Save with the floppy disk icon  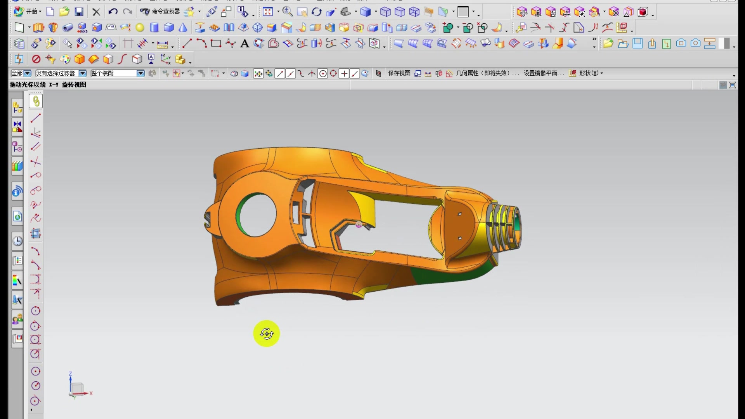coord(79,12)
